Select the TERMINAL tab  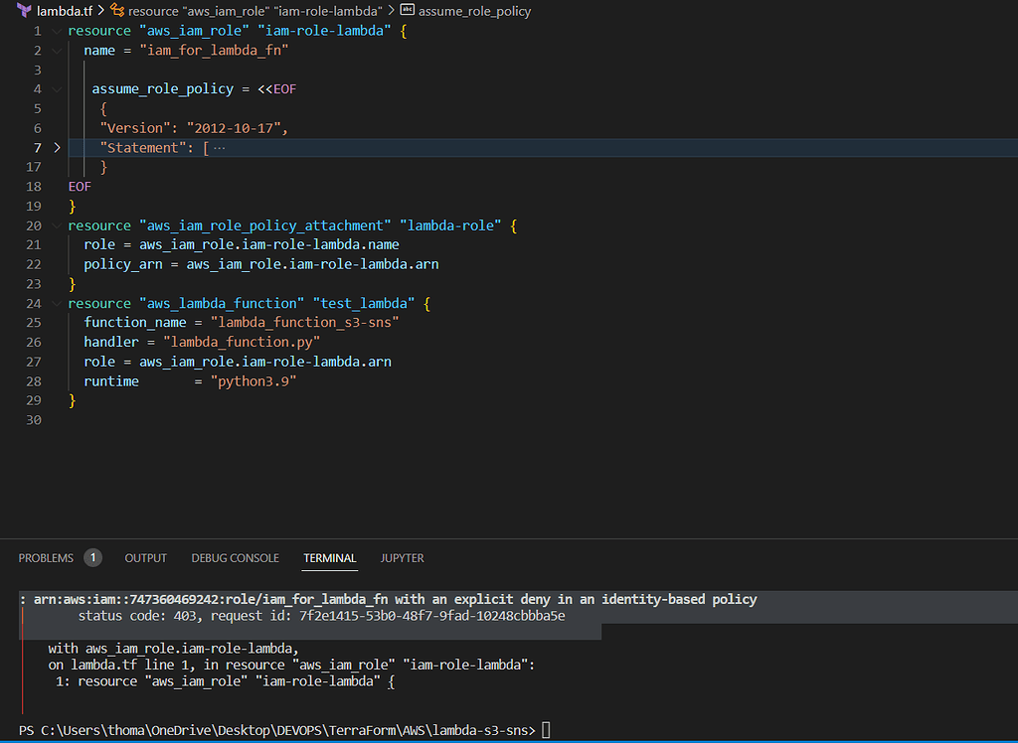(x=329, y=558)
